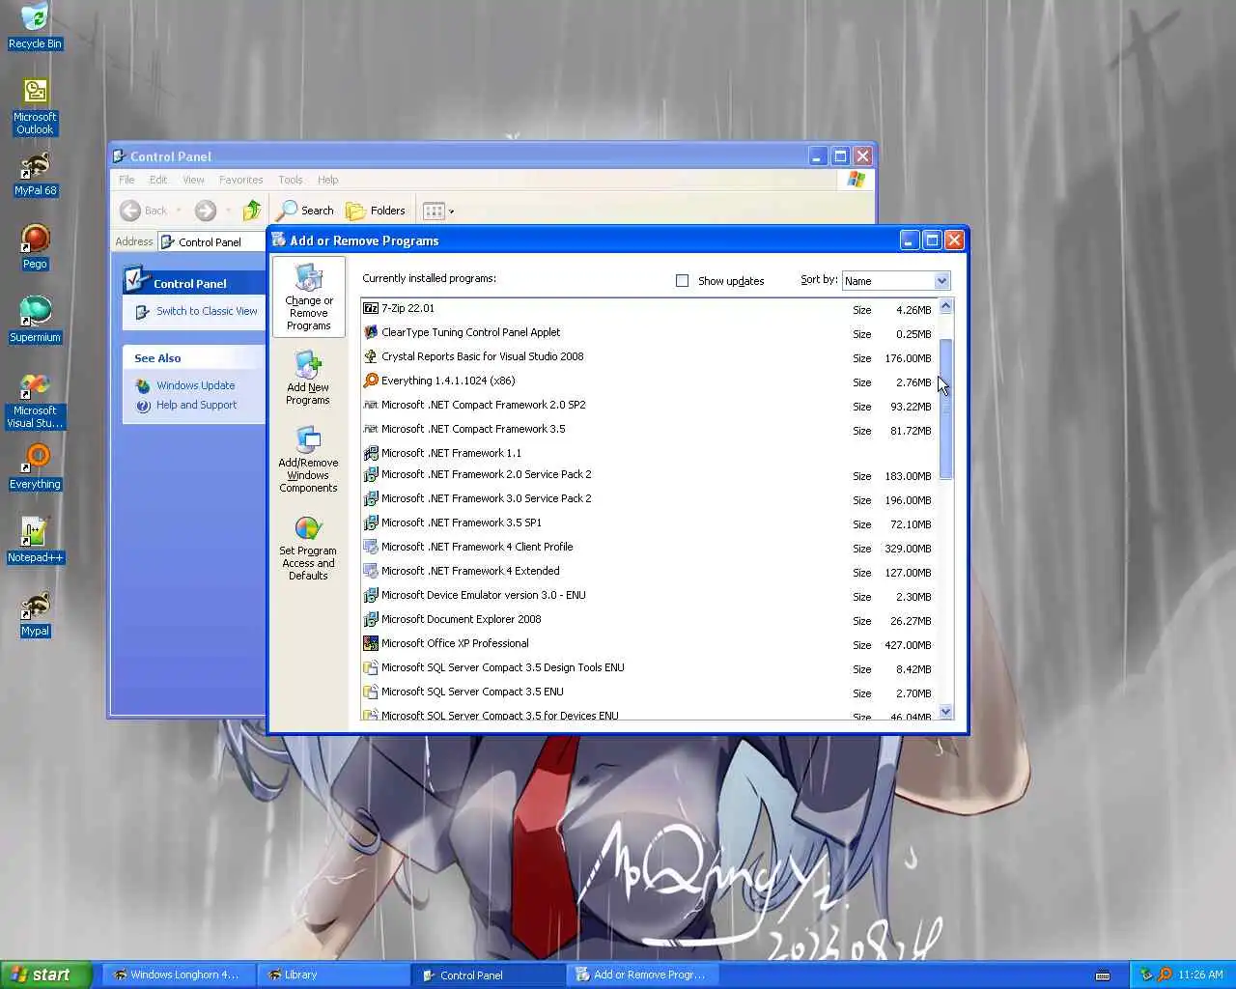The width and height of the screenshot is (1236, 989).
Task: Click the Everything 1.4.1.1024 program icon
Action: [370, 381]
